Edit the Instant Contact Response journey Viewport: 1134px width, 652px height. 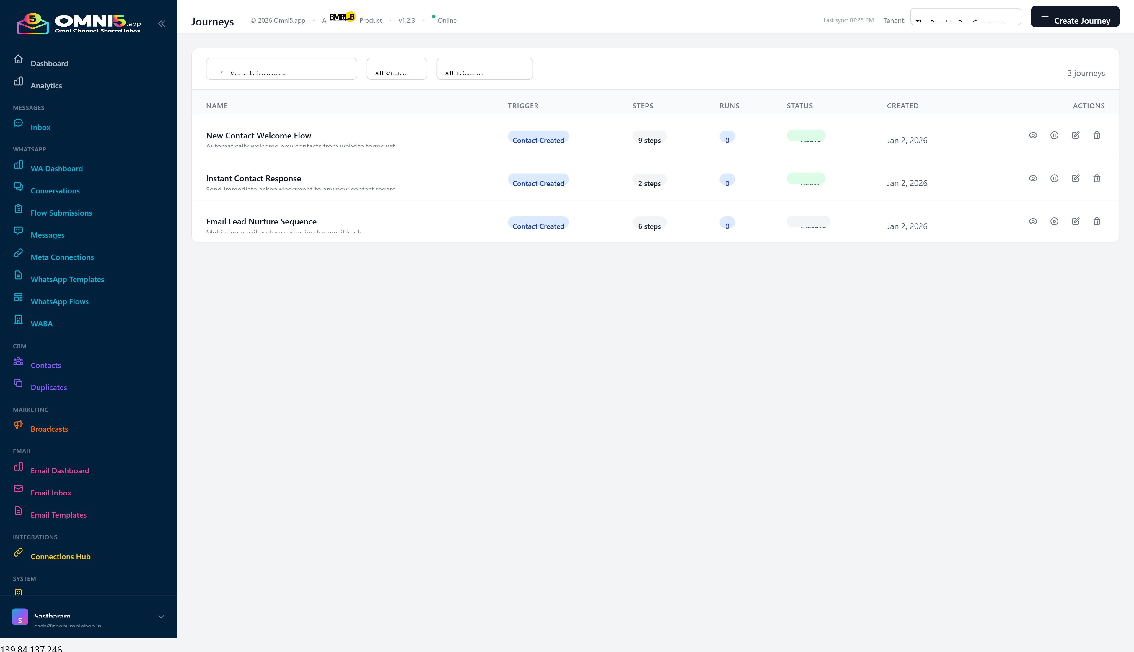click(1076, 178)
